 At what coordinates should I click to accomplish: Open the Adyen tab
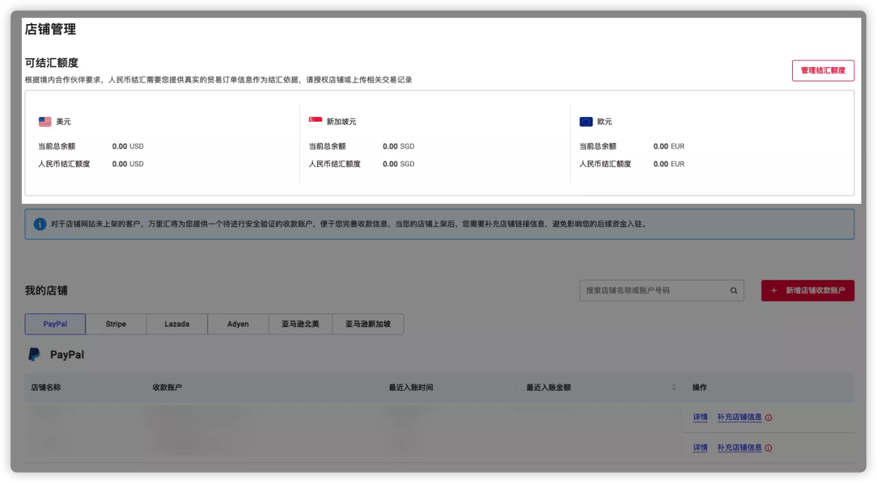pyautogui.click(x=238, y=324)
